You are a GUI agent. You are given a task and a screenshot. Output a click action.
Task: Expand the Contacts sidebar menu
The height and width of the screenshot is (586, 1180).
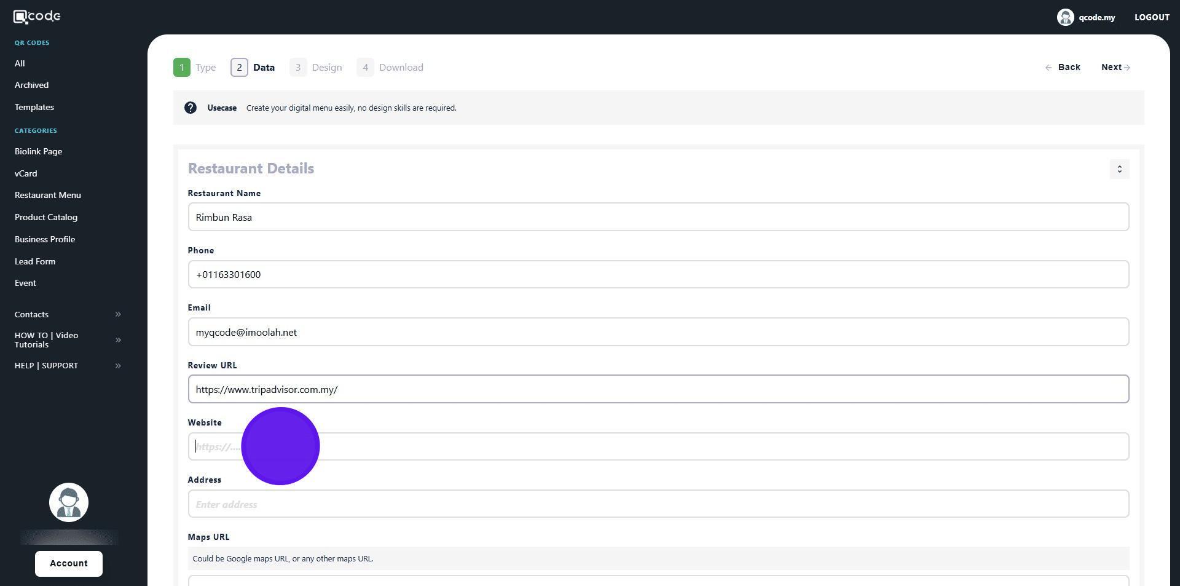click(x=118, y=314)
